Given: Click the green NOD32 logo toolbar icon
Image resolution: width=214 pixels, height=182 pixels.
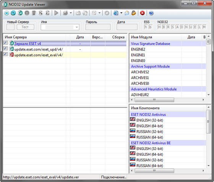Looking at the screenshot, I should click(20, 13).
